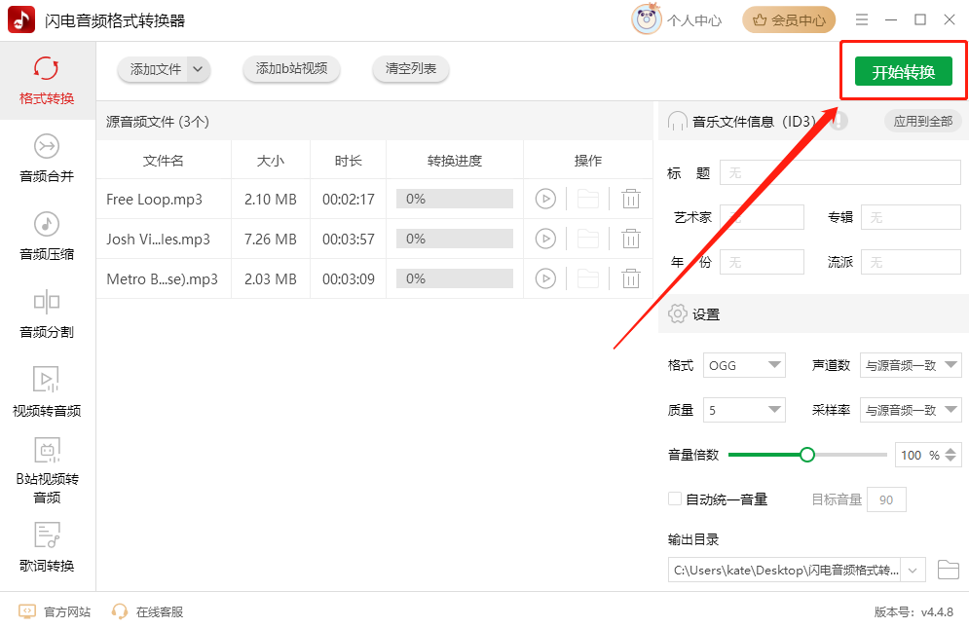The image size is (969, 628).
Task: Select the 音频压缩 audio compression tool
Action: tap(47, 237)
